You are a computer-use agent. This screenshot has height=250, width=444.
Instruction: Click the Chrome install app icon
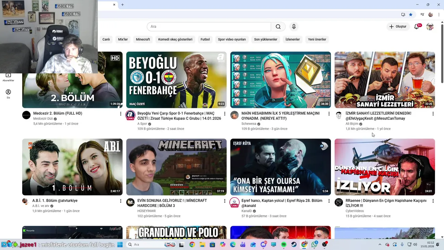coord(403,15)
